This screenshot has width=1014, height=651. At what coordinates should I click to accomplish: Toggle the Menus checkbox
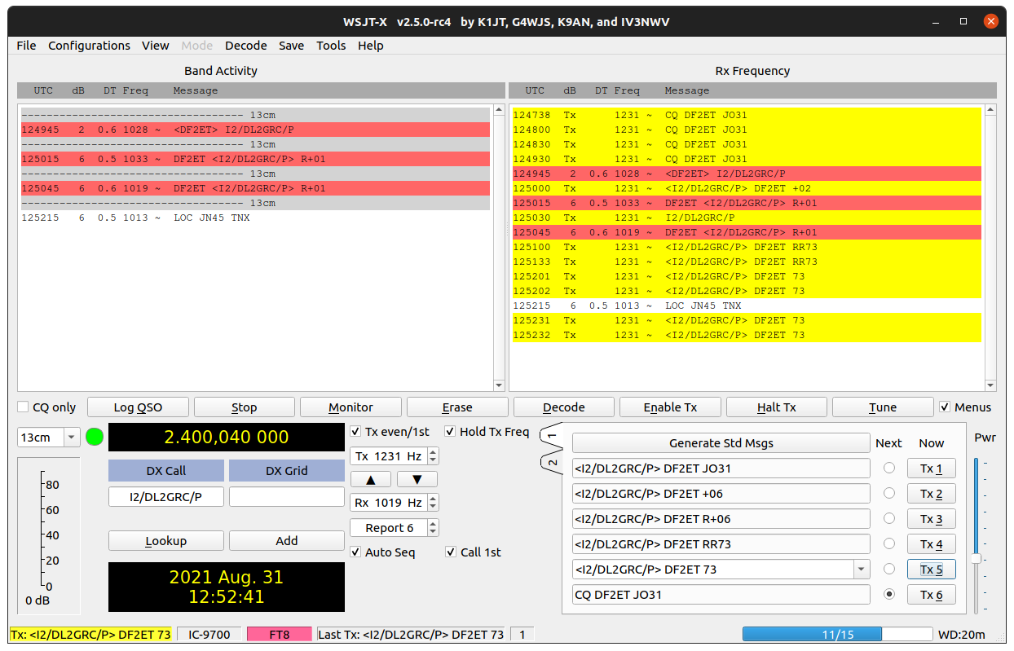coord(945,407)
